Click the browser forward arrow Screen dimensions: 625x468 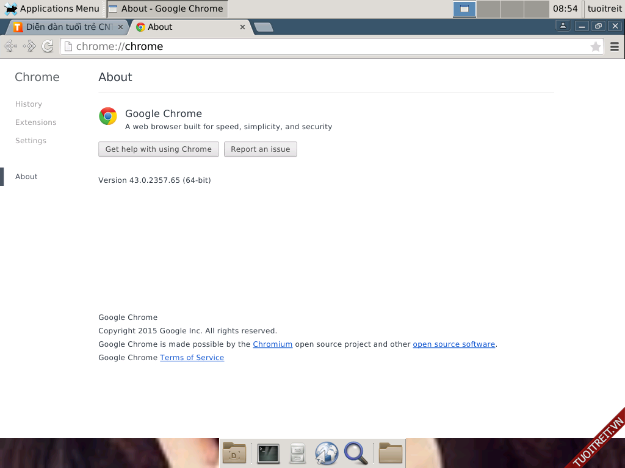pyautogui.click(x=29, y=46)
